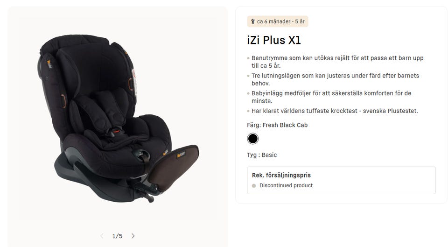Click the iZi Plus X1 product title

pos(274,40)
